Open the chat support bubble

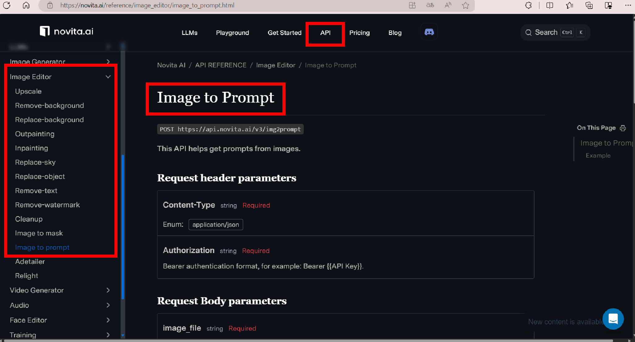coord(613,319)
